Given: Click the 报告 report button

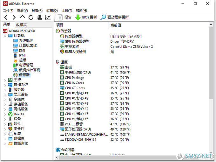Looking at the screenshot, I should coord(65,17).
